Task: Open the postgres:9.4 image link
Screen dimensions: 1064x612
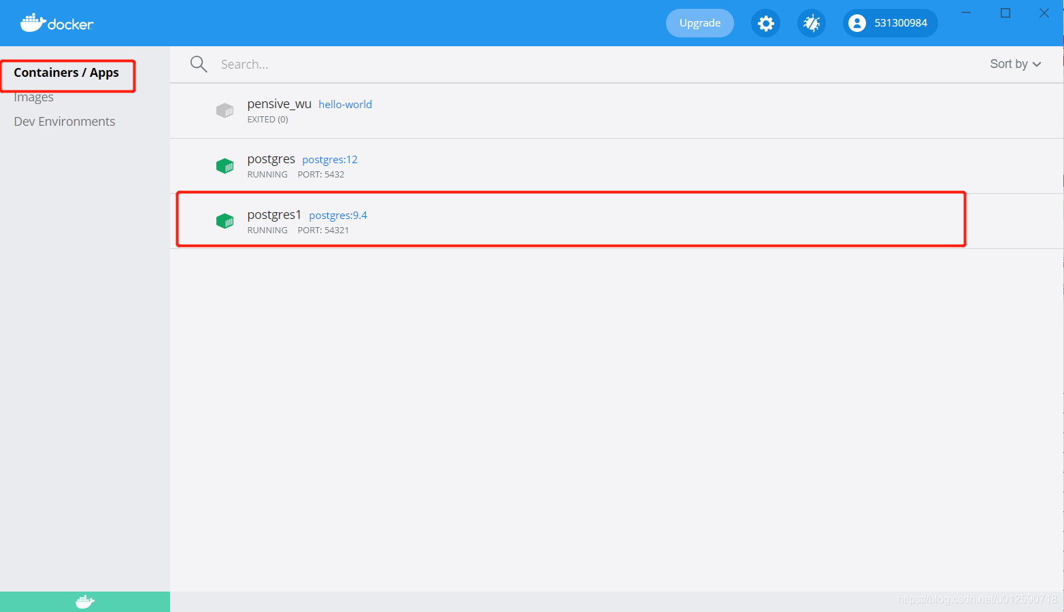Action: (x=337, y=215)
